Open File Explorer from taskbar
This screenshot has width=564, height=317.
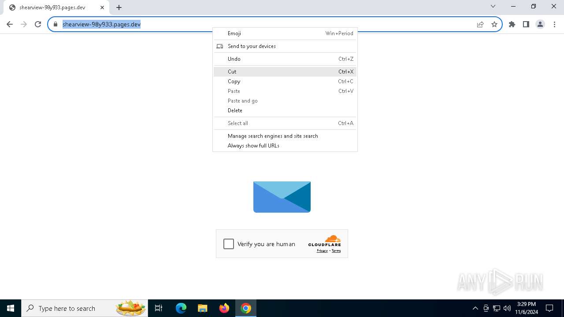(x=203, y=308)
